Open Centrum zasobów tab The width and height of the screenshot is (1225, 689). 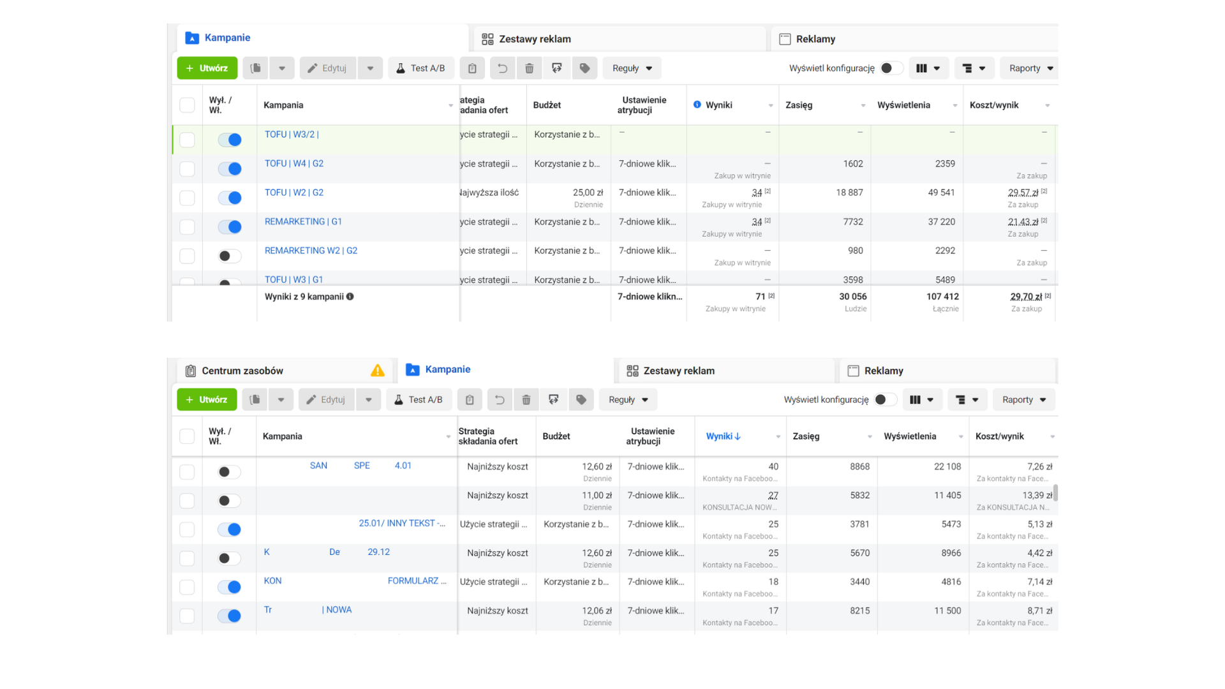(285, 371)
